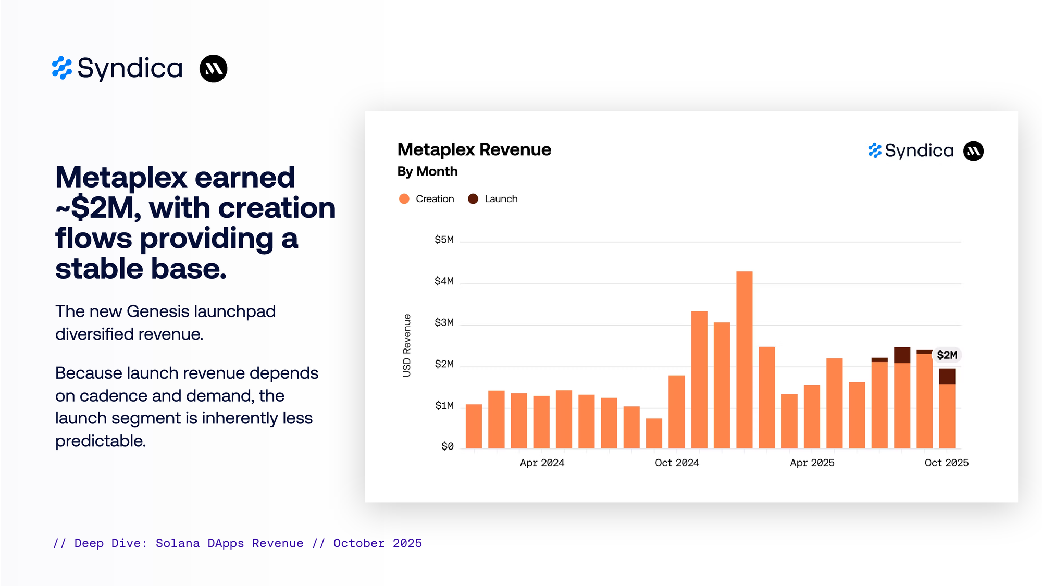Click the Oct 2024 axis label
Viewport: 1042px width, 586px height.
(677, 463)
